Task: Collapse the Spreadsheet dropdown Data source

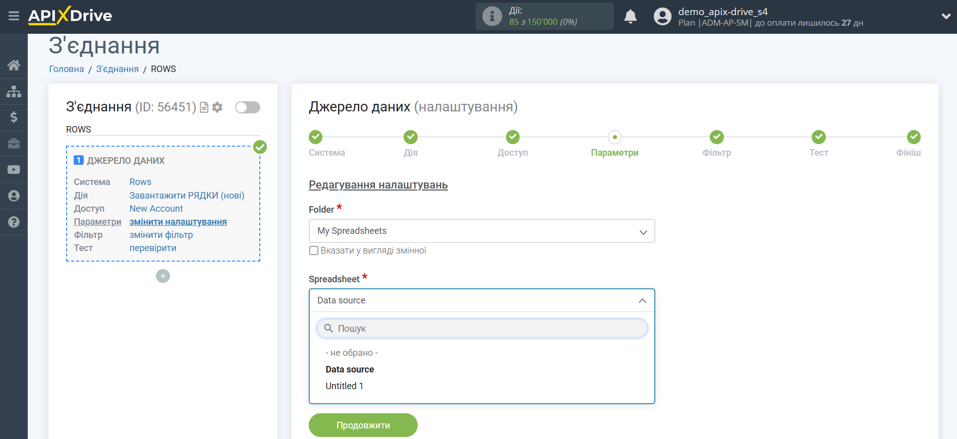Action: [482, 300]
